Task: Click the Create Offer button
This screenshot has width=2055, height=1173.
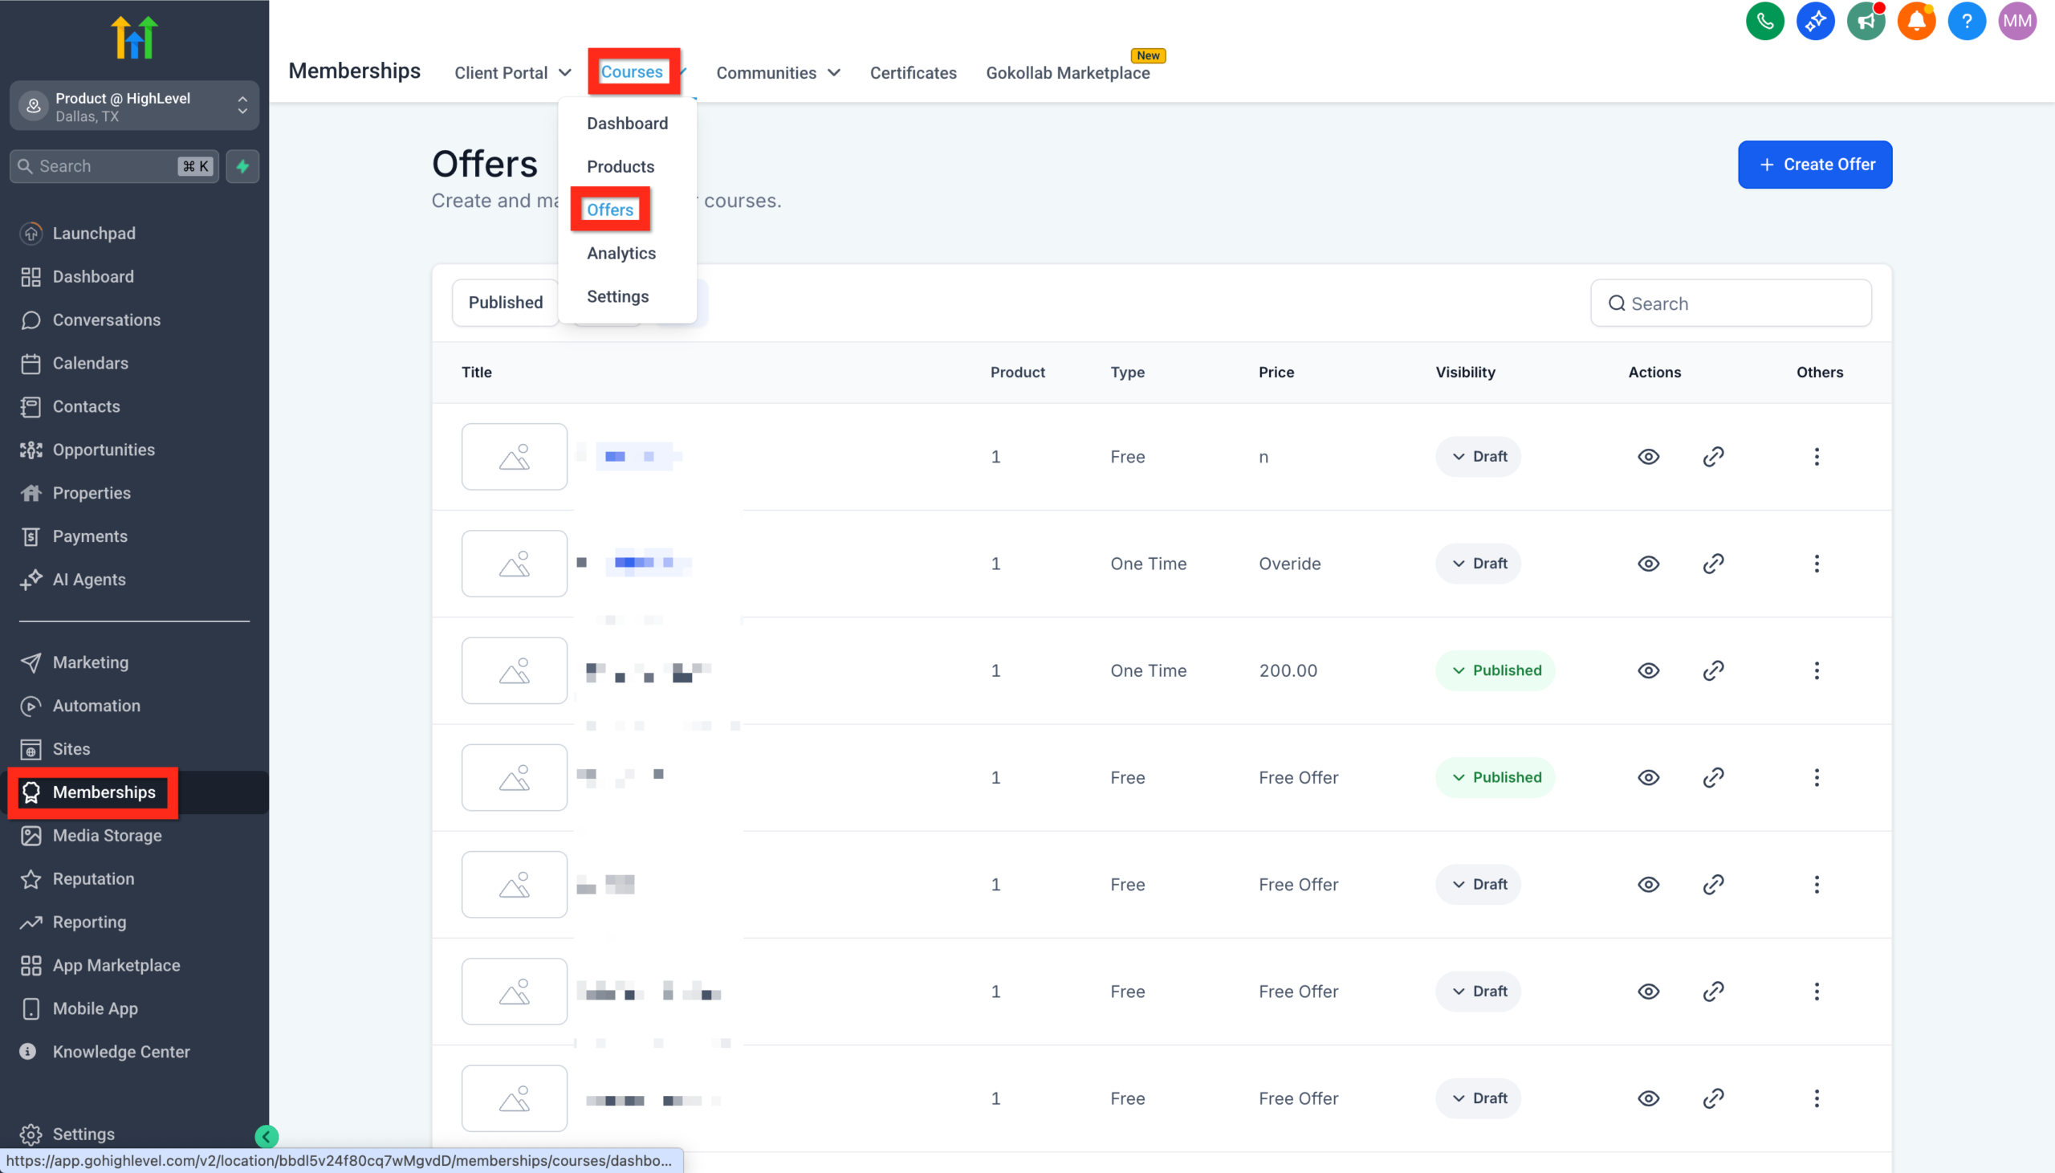Action: pyautogui.click(x=1814, y=165)
